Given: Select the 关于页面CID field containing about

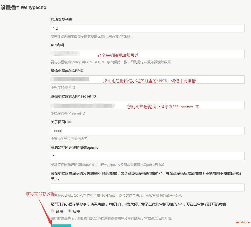Looking at the screenshot, I should pos(147,131).
